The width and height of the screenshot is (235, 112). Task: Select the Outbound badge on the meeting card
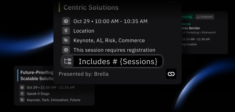point(204,17)
